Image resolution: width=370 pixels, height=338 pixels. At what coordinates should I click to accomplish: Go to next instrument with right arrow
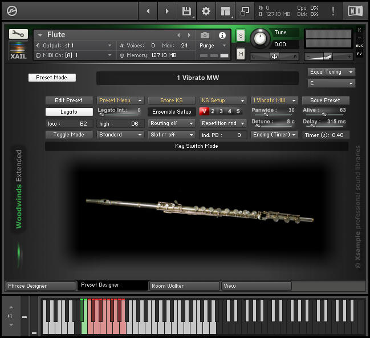pyautogui.click(x=167, y=11)
